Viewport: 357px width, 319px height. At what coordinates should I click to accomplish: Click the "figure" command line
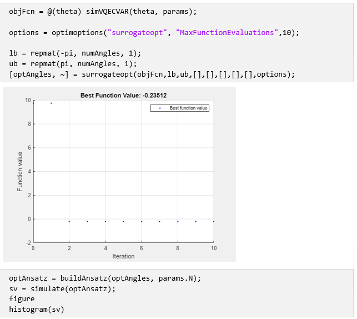[x=22, y=299]
